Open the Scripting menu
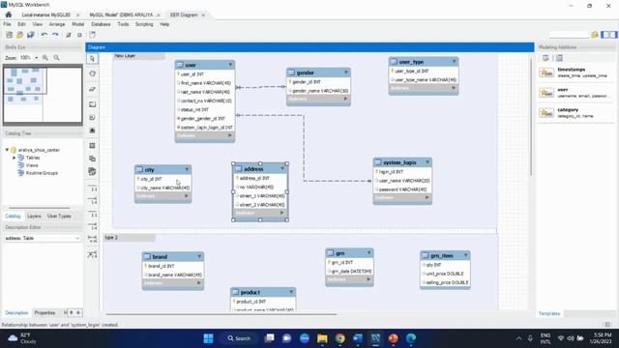Viewport: 619px width, 348px height. [144, 24]
